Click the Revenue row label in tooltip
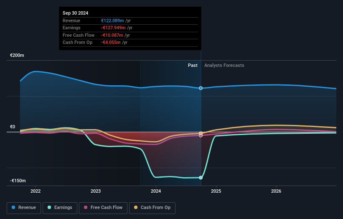 [71, 20]
